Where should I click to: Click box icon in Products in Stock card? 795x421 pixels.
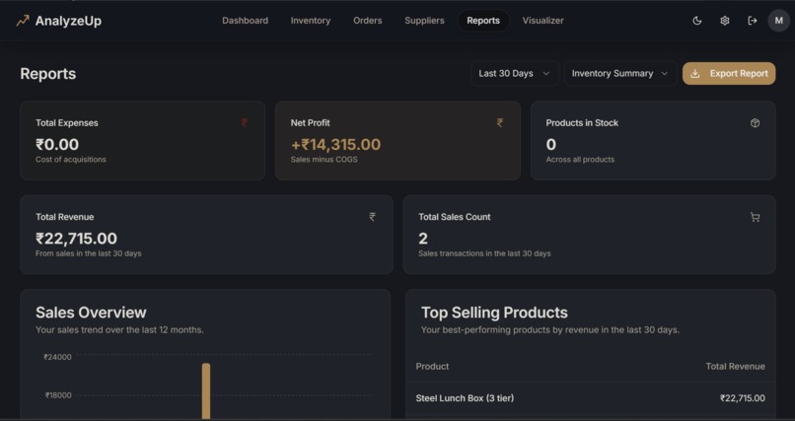click(x=755, y=123)
